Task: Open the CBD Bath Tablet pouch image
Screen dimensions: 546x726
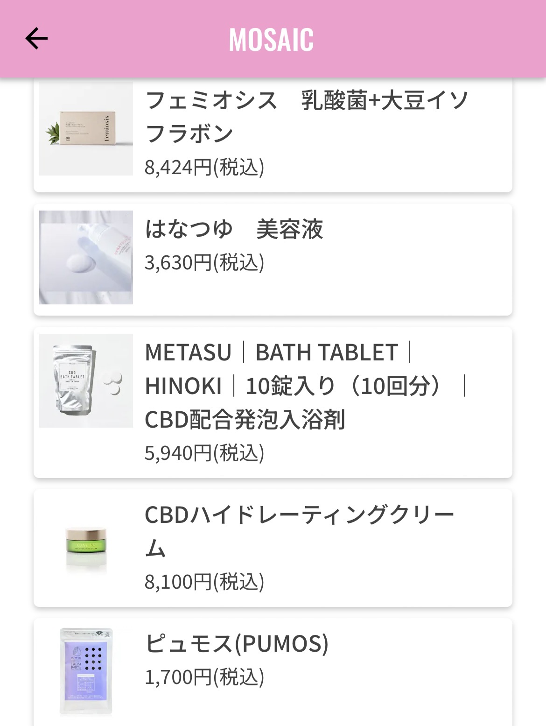Action: 86,381
